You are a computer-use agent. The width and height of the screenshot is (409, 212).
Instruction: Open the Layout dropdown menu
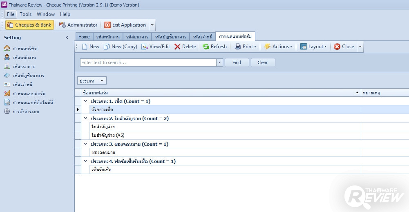(326, 47)
